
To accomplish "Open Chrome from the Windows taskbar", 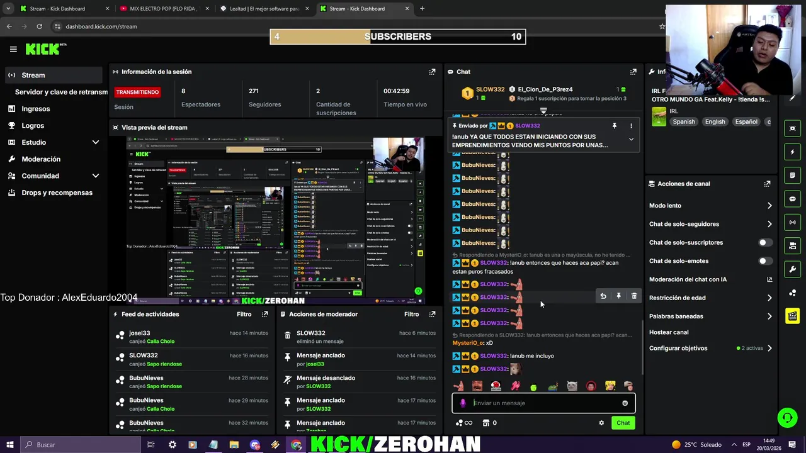I will pyautogui.click(x=296, y=445).
